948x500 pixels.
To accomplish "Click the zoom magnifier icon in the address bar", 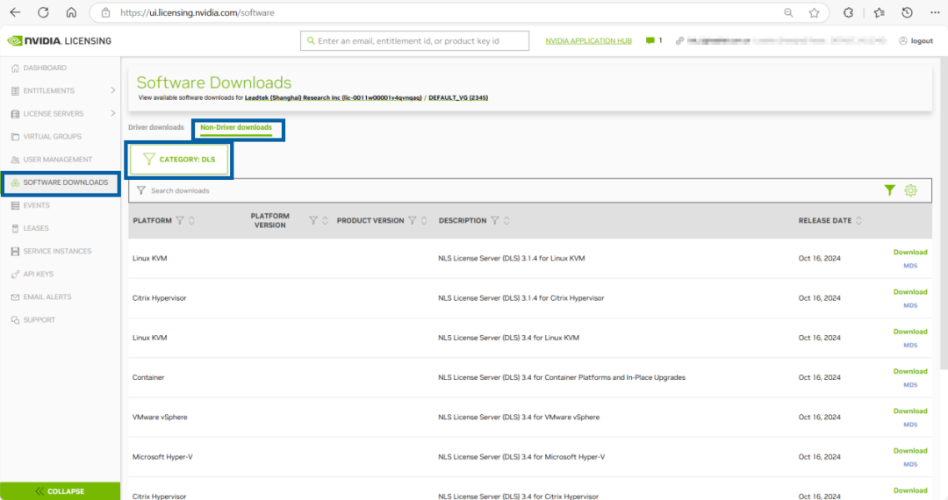I will tap(788, 12).
